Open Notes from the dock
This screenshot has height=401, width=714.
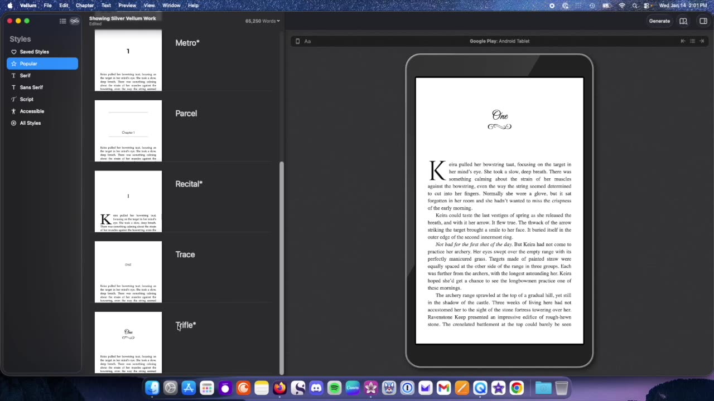(x=262, y=388)
